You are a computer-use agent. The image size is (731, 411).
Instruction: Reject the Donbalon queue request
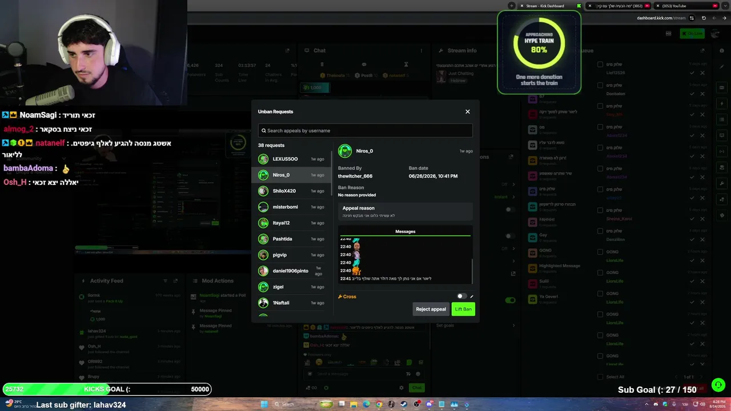pyautogui.click(x=702, y=94)
